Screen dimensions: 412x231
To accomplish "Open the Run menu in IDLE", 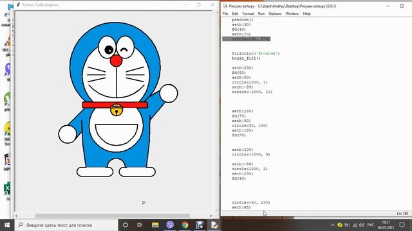I will coord(261,13).
